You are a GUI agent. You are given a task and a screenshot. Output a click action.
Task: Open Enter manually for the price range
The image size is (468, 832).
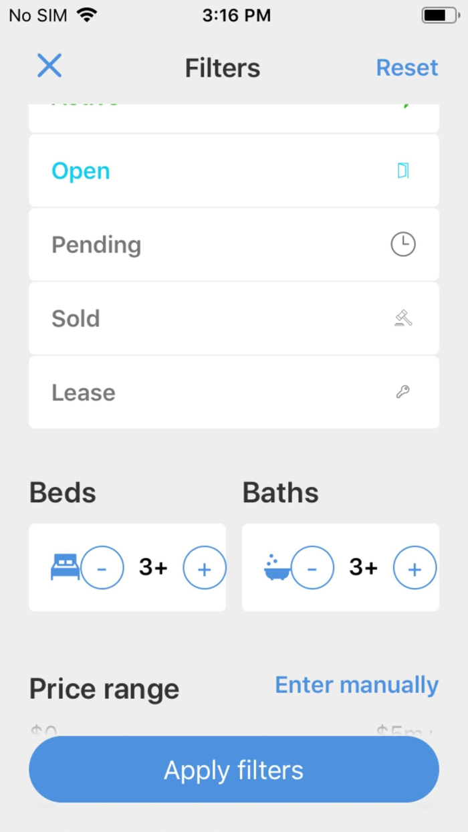356,685
